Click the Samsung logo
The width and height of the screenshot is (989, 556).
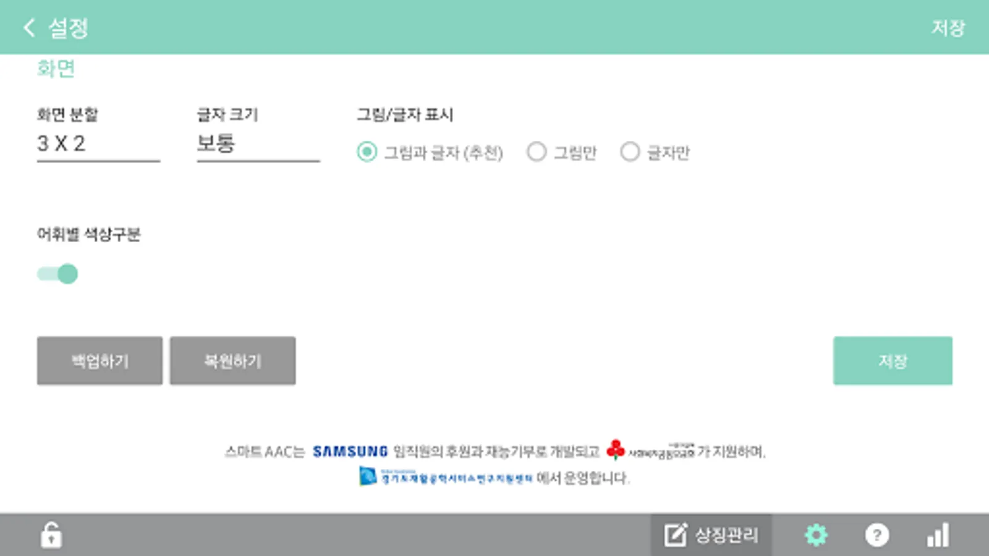pyautogui.click(x=350, y=452)
